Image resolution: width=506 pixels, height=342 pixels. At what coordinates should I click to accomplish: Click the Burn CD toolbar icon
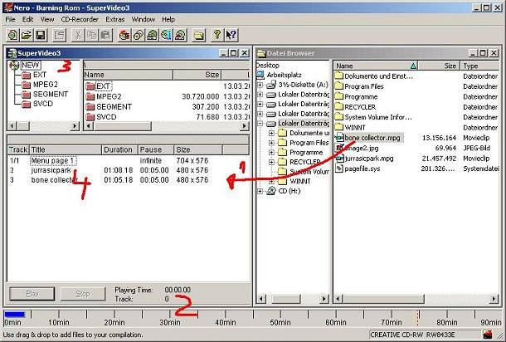(124, 35)
